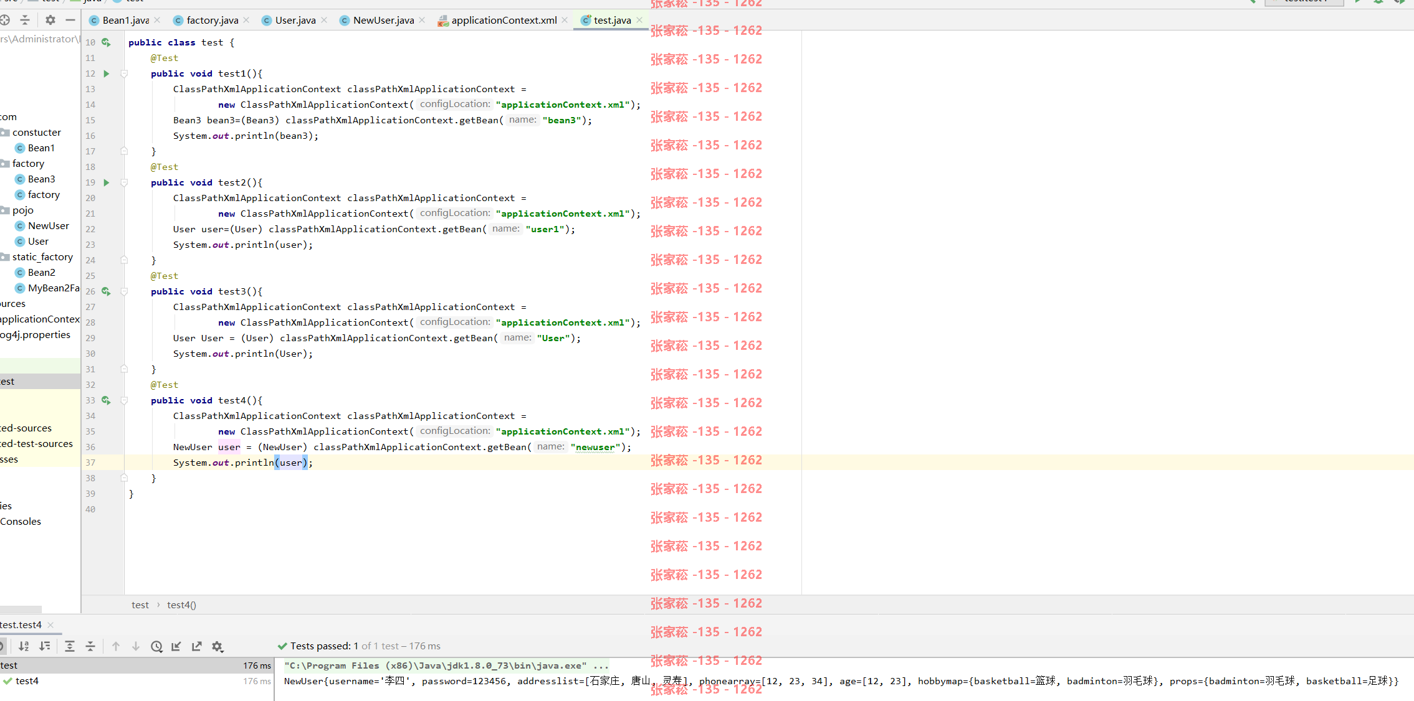The height and width of the screenshot is (701, 1414).
Task: Collapse all in Project panel toolbar
Action: (25, 20)
